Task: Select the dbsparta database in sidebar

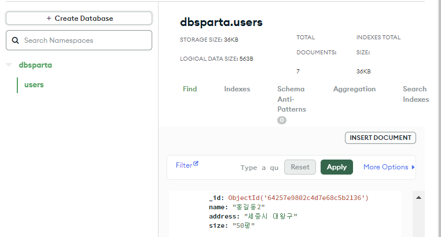Action: [x=35, y=65]
